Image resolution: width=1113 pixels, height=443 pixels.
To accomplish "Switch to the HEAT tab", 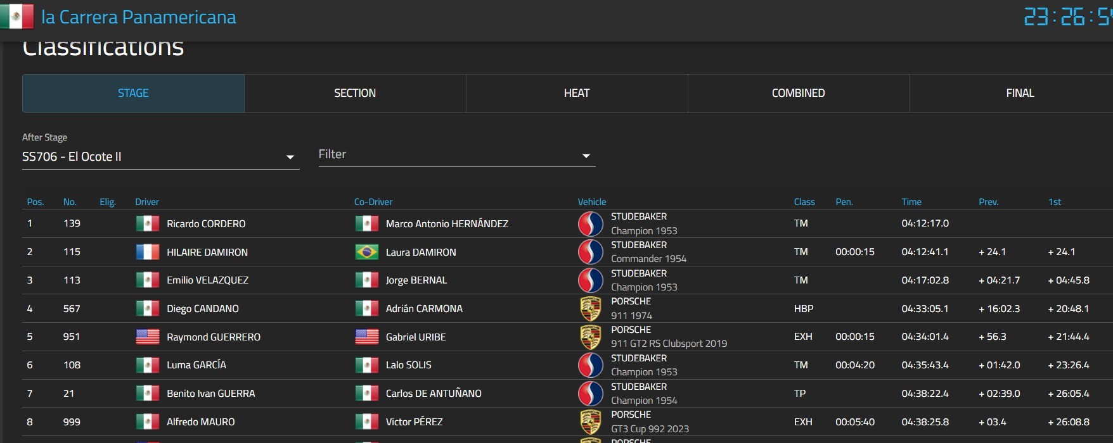I will click(x=576, y=94).
